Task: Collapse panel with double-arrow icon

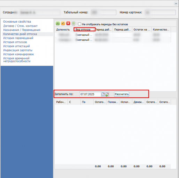Action: (x=176, y=3)
